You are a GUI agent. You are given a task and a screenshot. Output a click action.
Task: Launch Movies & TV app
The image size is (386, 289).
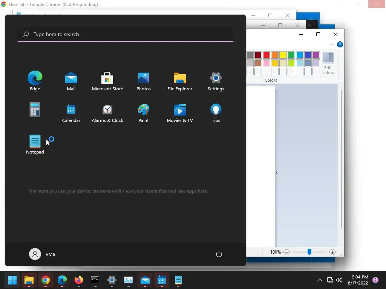180,113
